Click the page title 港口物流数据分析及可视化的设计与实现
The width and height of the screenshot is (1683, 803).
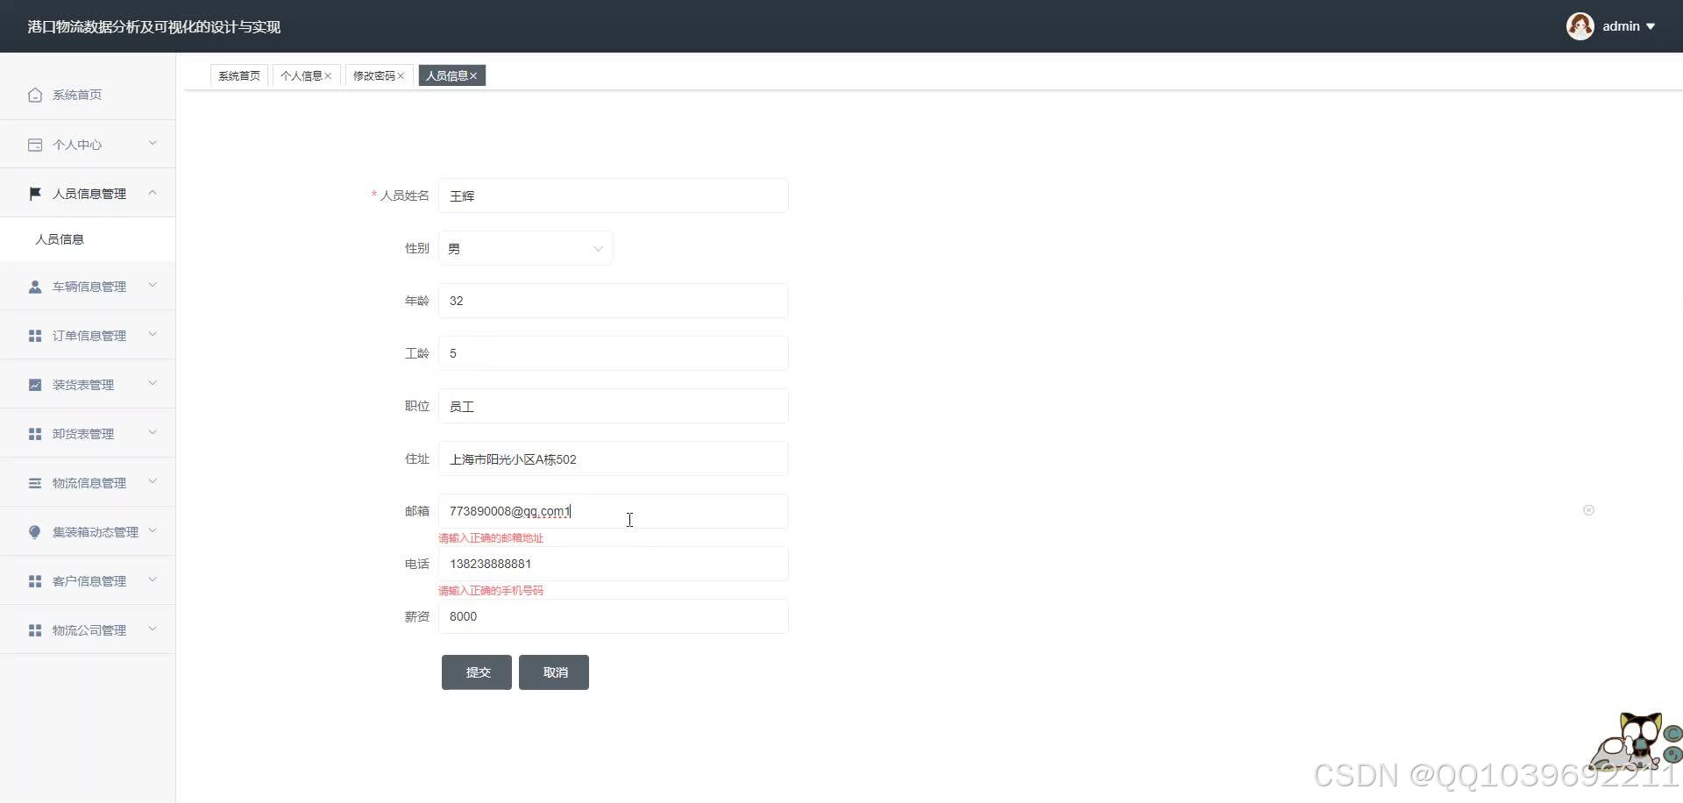(x=154, y=27)
